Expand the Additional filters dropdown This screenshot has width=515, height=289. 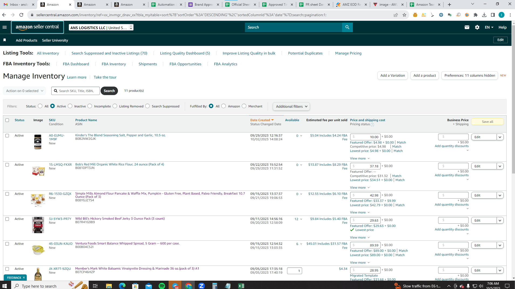[291, 107]
